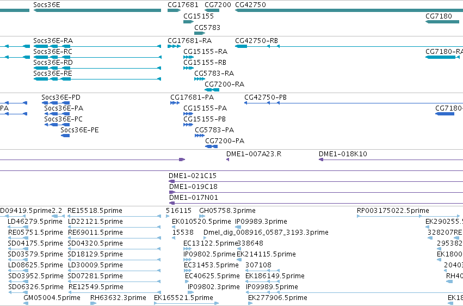The image size is (463, 306).
Task: Click transcript CG17681-RA
Action: pos(189,41)
